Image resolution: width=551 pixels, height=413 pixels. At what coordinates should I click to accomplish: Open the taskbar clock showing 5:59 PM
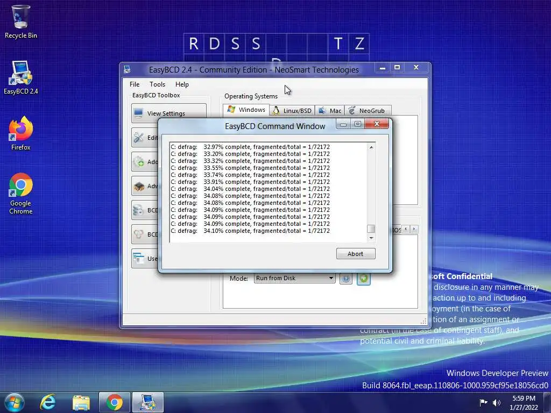pyautogui.click(x=524, y=403)
